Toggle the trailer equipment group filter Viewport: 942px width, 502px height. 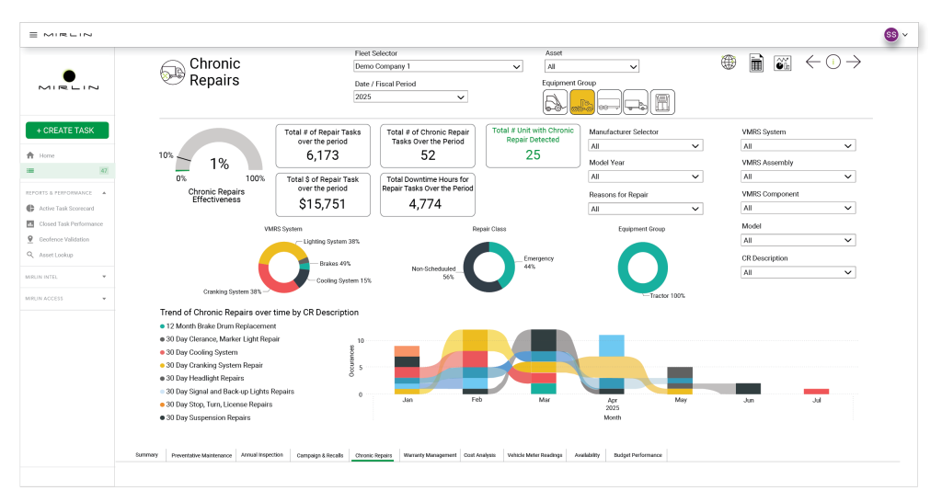click(608, 102)
